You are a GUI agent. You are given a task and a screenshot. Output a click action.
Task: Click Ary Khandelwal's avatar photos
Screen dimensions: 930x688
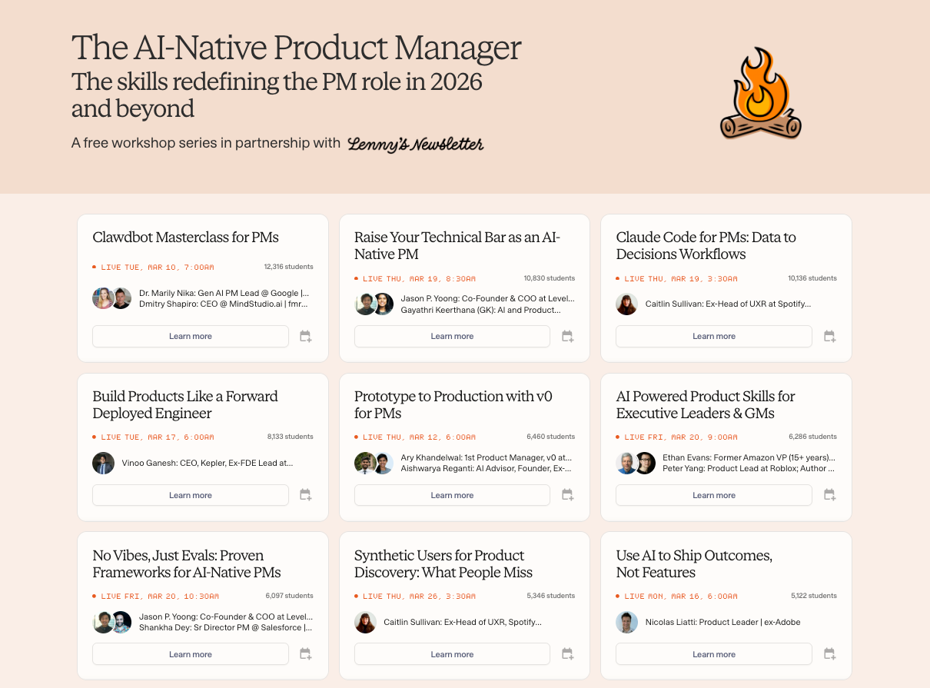pos(374,463)
